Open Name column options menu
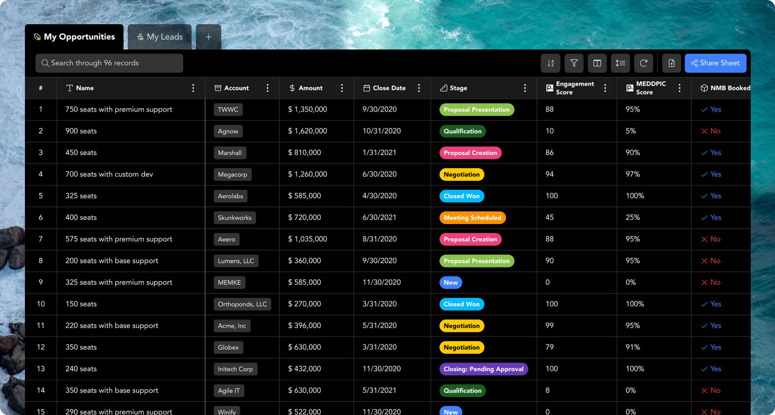The height and width of the screenshot is (415, 775). (193, 88)
